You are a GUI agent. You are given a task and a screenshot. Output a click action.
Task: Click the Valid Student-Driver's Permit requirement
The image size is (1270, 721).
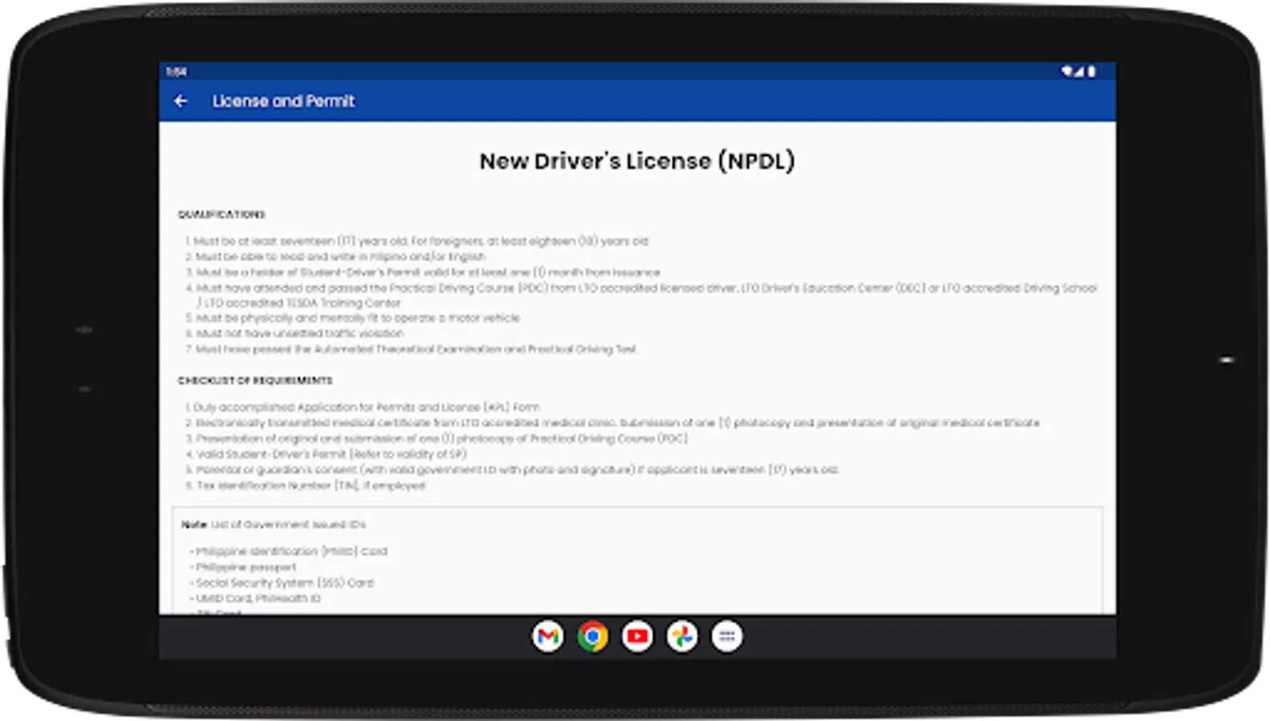[x=330, y=454]
